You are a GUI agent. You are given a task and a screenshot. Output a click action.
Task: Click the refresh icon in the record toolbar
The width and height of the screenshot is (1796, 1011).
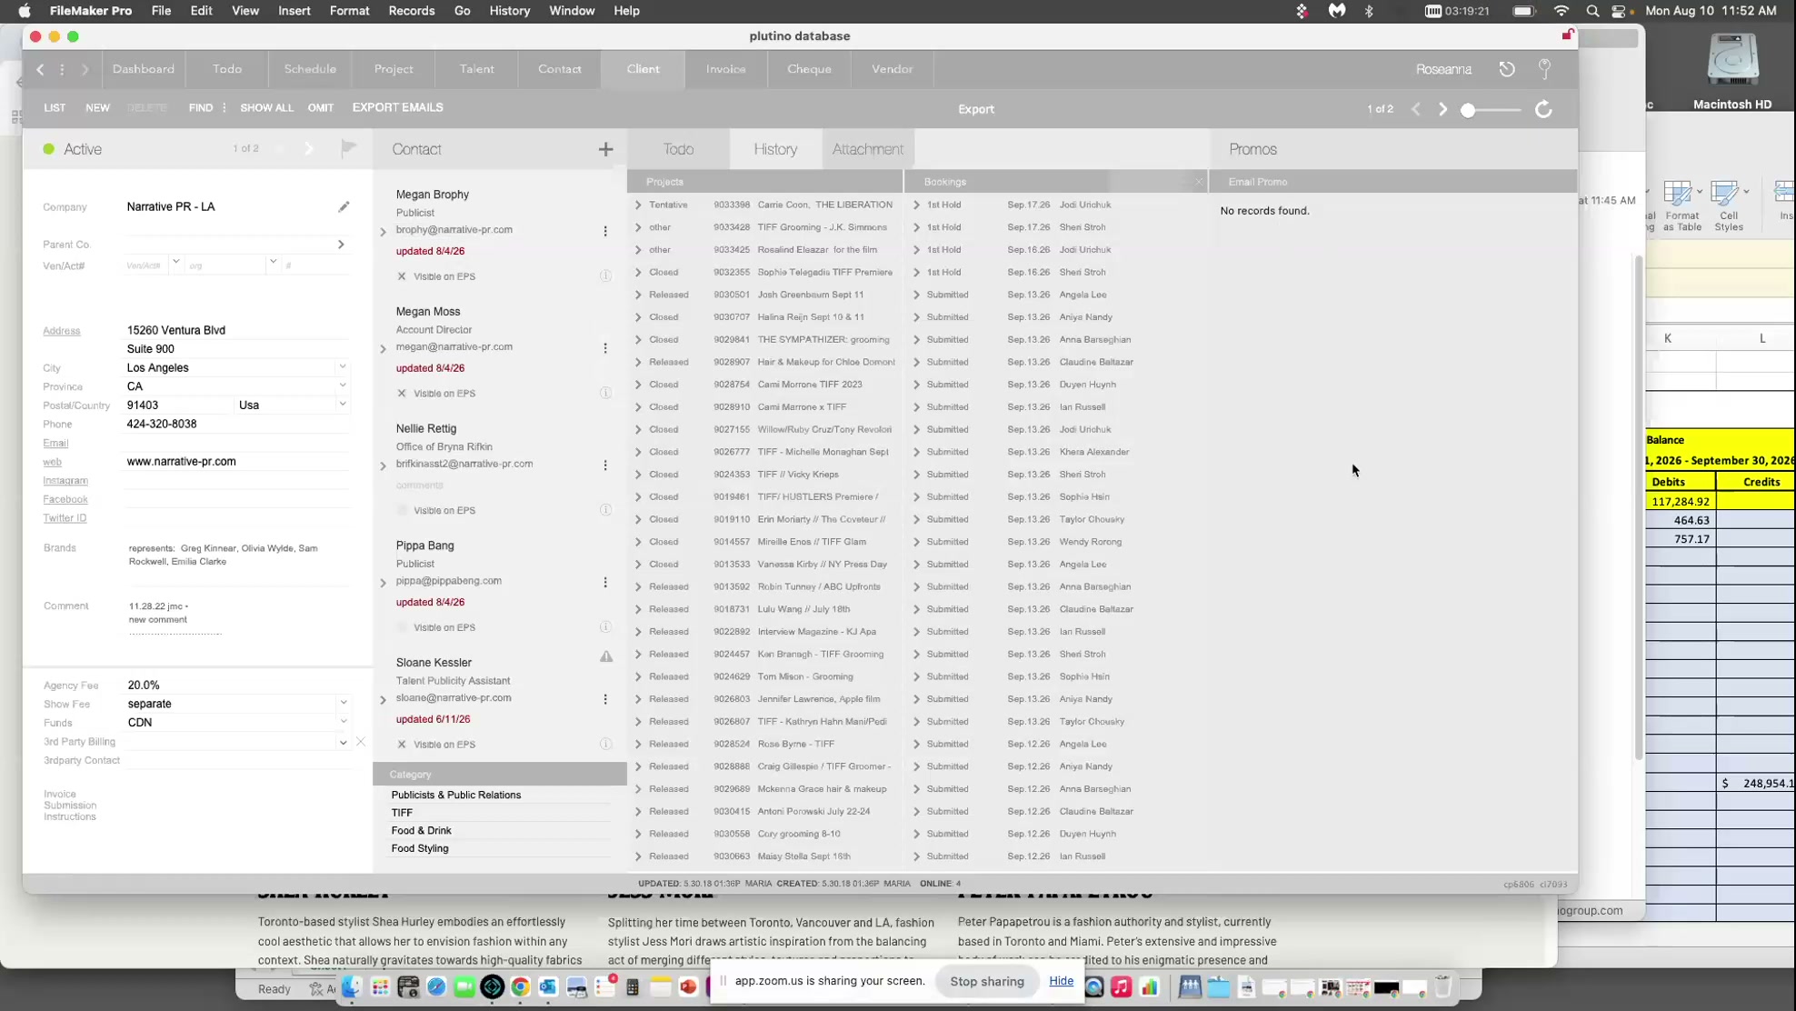pos(1543,109)
